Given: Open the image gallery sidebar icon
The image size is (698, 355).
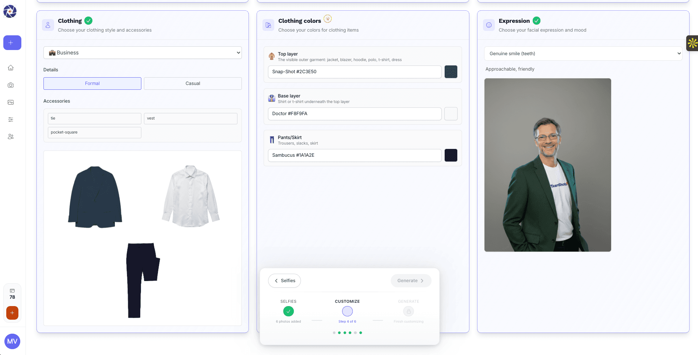Looking at the screenshot, I should [x=11, y=102].
